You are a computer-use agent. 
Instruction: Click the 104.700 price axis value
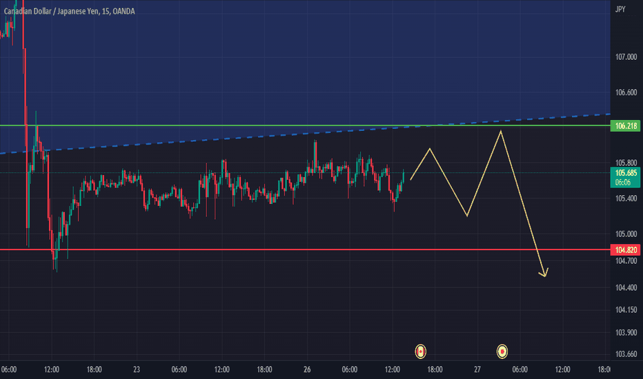coord(626,260)
